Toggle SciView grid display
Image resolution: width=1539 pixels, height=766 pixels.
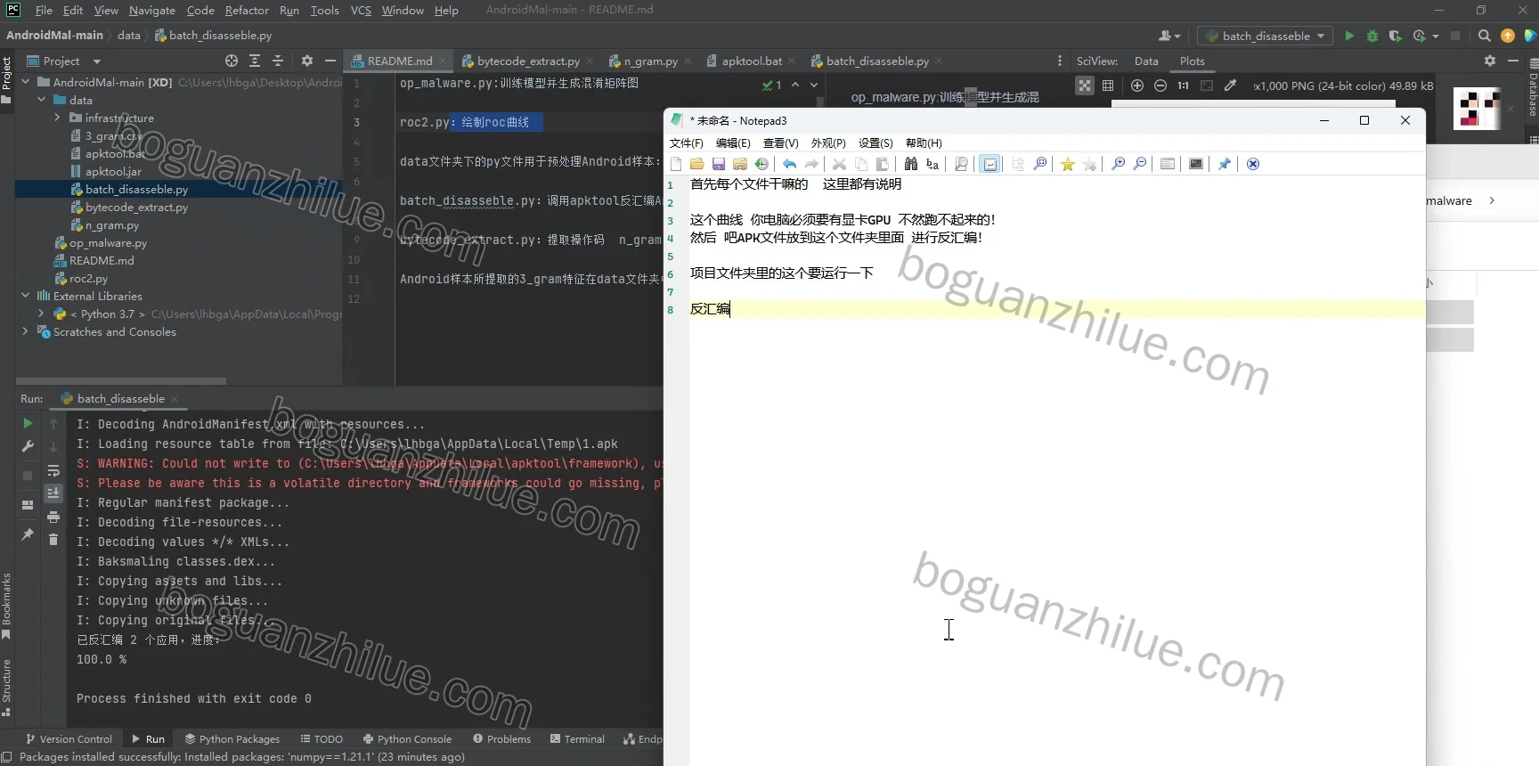tap(1108, 86)
